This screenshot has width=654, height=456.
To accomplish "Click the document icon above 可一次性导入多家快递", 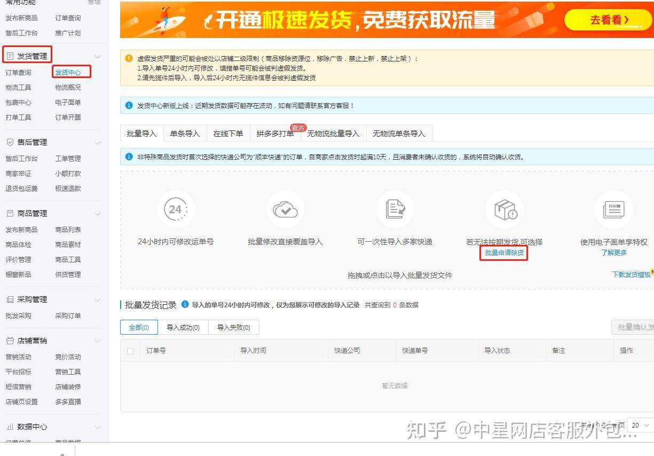I will (395, 210).
